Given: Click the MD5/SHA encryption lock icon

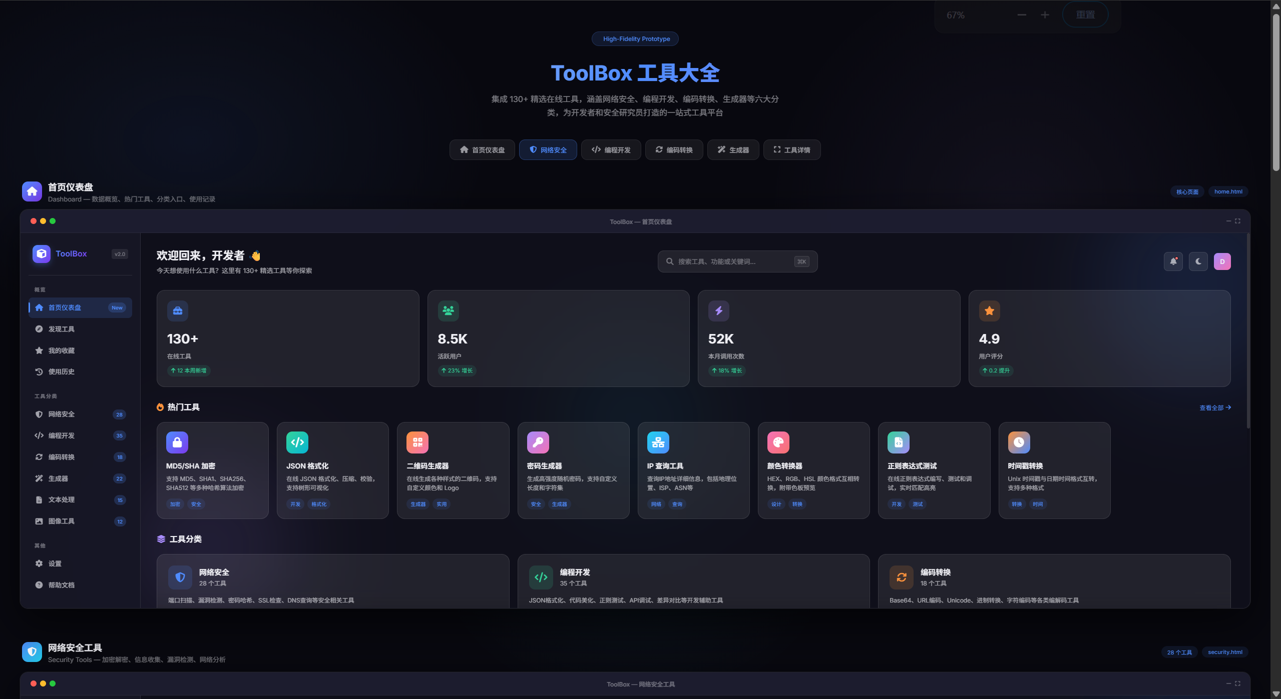Looking at the screenshot, I should pos(177,442).
